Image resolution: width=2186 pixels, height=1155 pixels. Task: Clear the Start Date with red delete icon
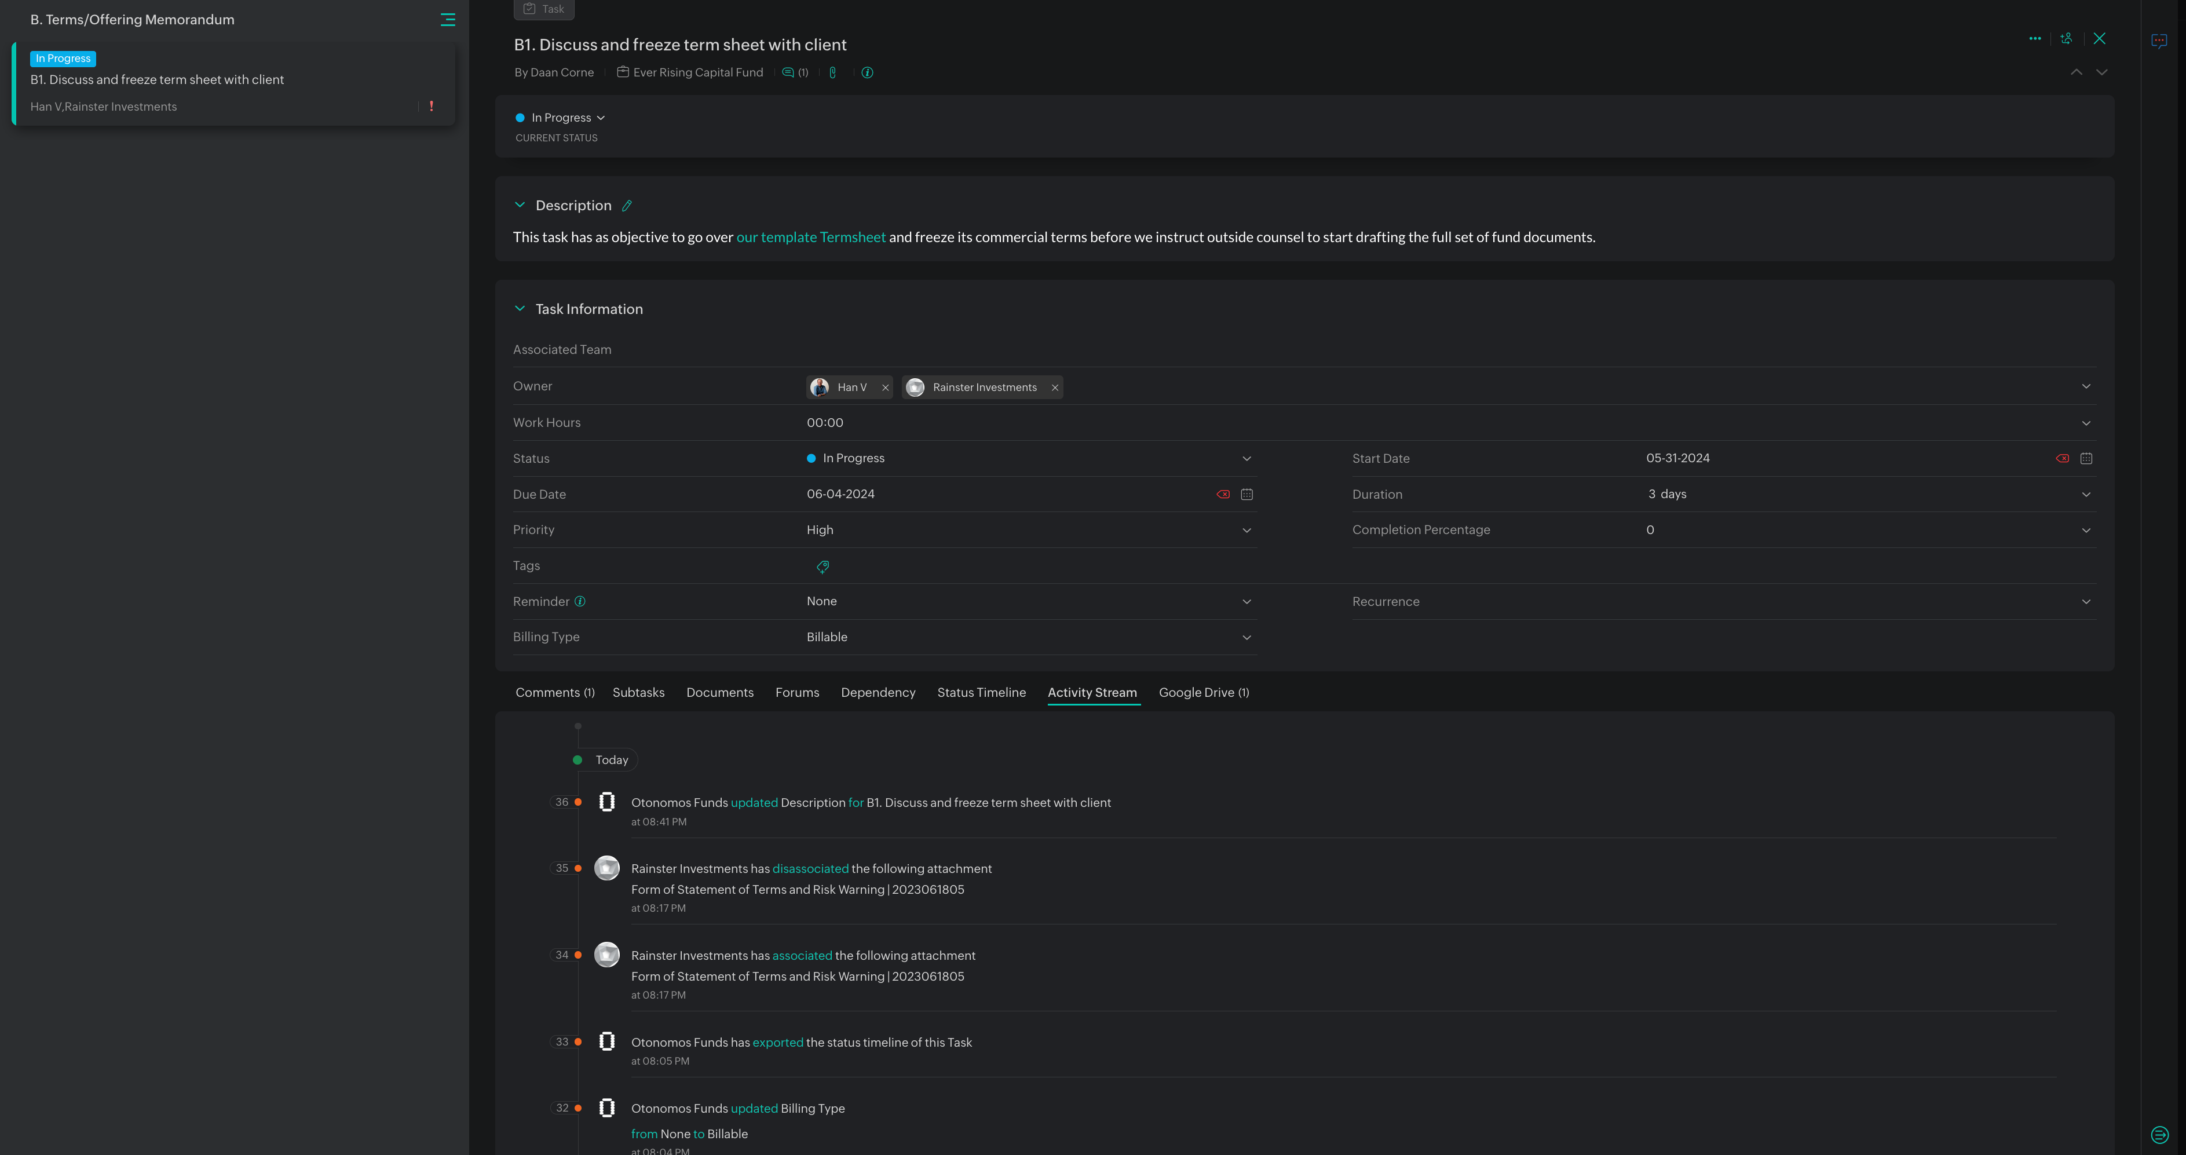coord(2062,459)
